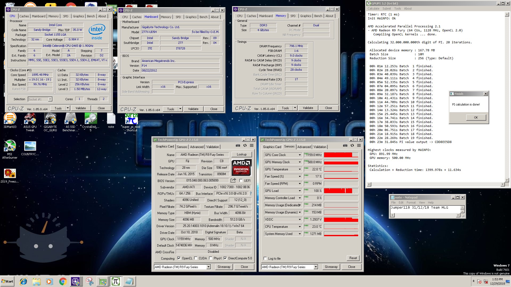
Task: Launch Internet Explorer from the taskbar
Action: coord(24,281)
